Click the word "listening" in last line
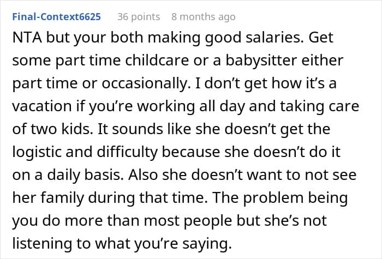 click(42, 244)
